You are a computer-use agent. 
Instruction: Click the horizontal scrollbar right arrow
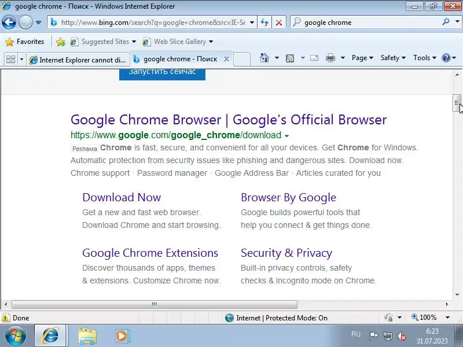pos(447,304)
